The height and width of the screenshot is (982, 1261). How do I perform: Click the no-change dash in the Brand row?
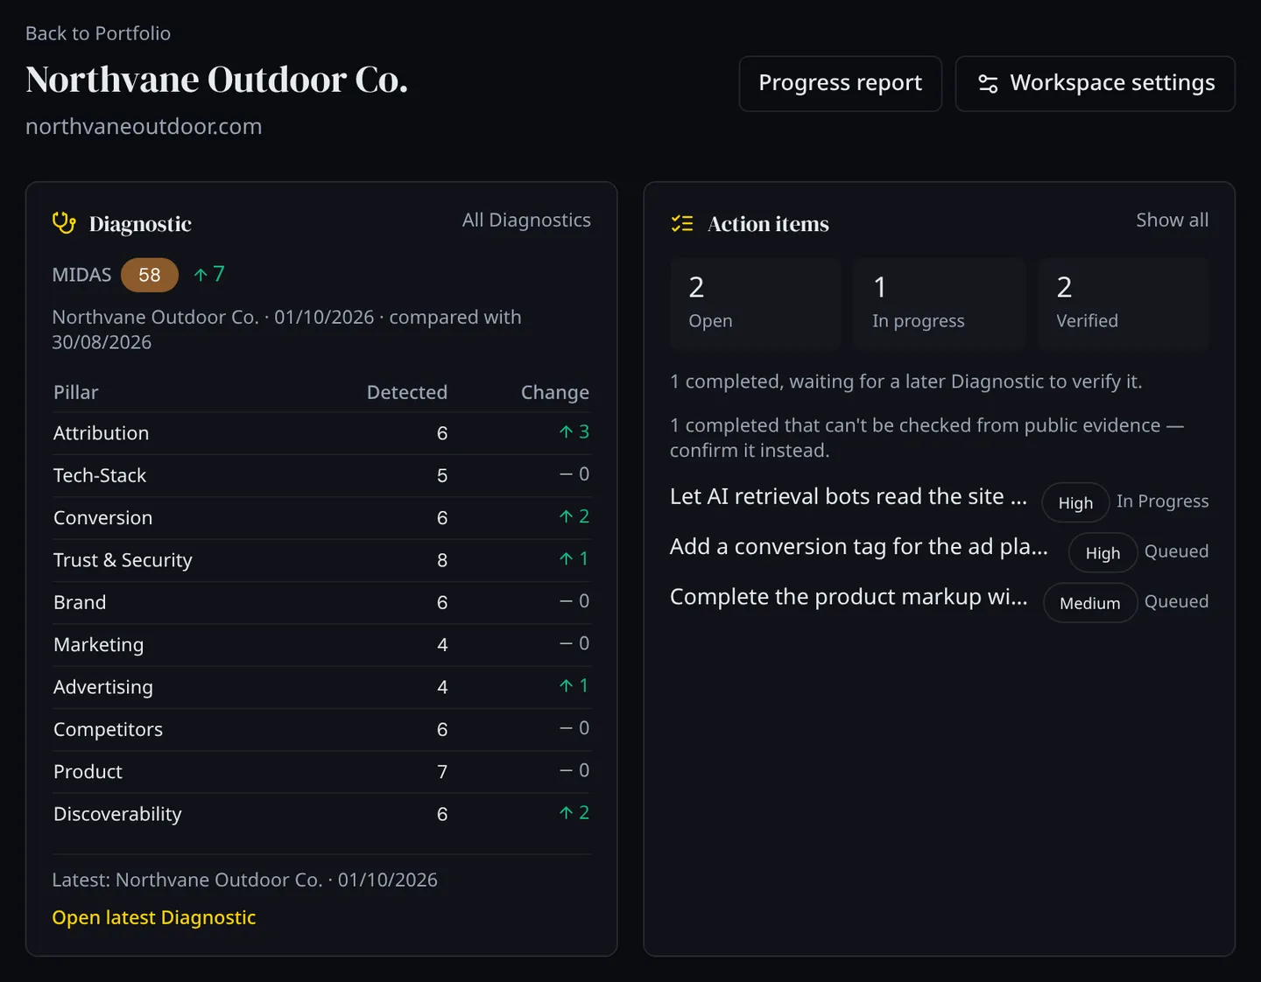coord(566,601)
